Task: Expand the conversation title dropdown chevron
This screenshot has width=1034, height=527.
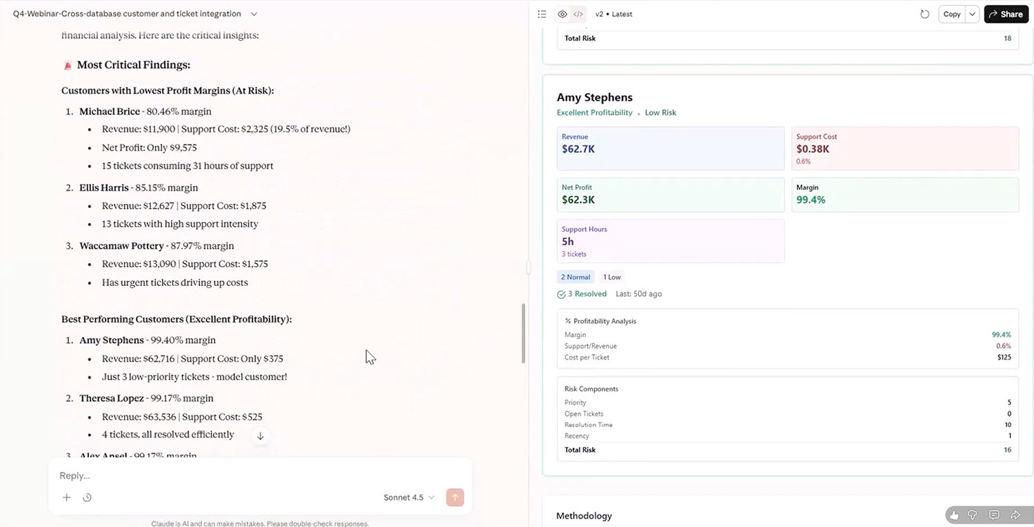Action: pos(254,14)
